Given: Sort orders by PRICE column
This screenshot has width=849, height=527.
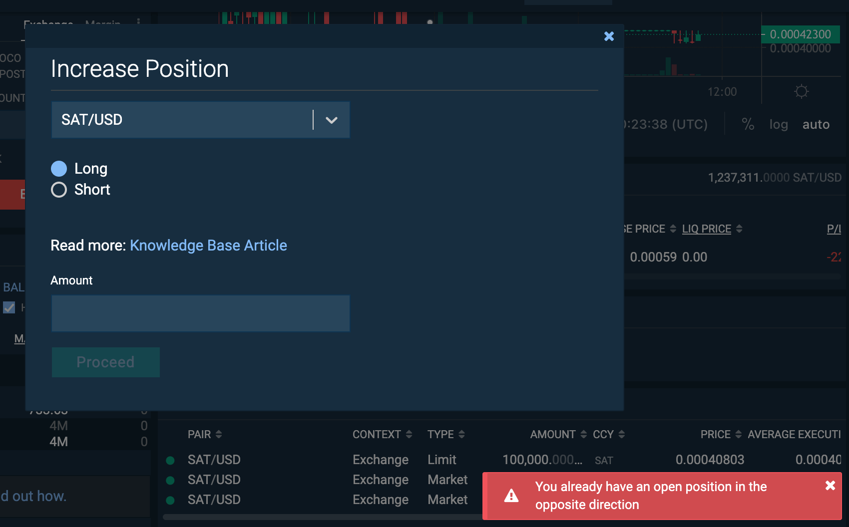Looking at the screenshot, I should (x=721, y=434).
